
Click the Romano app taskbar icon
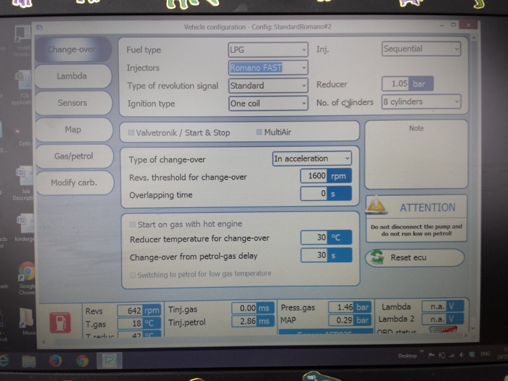pos(109,361)
